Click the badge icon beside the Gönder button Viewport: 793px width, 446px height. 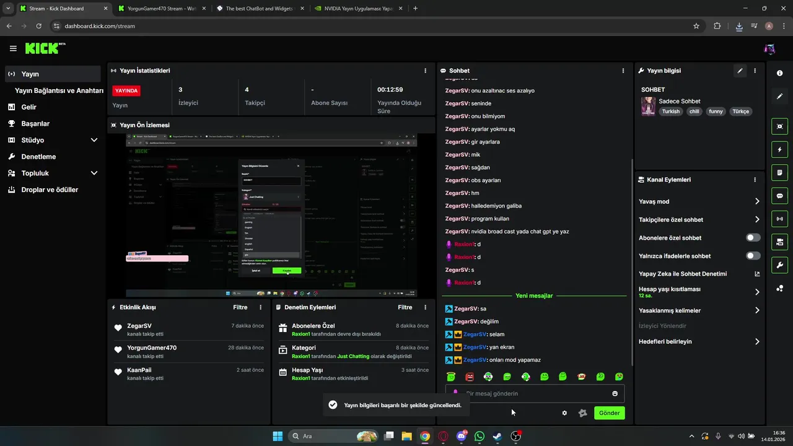click(582, 413)
